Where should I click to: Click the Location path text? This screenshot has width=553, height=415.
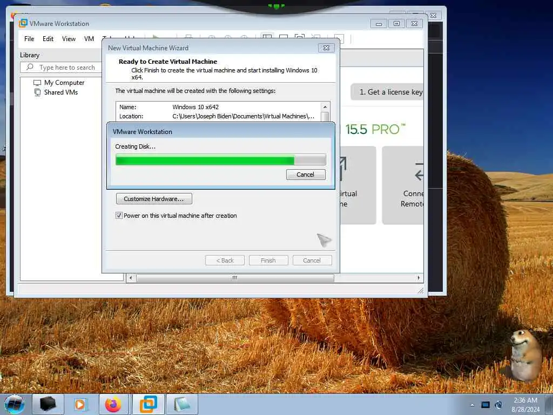[243, 117]
